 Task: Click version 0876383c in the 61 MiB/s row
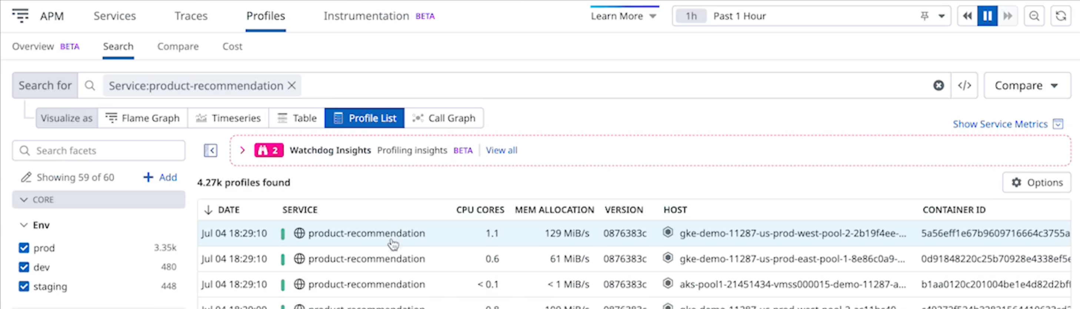pos(625,258)
